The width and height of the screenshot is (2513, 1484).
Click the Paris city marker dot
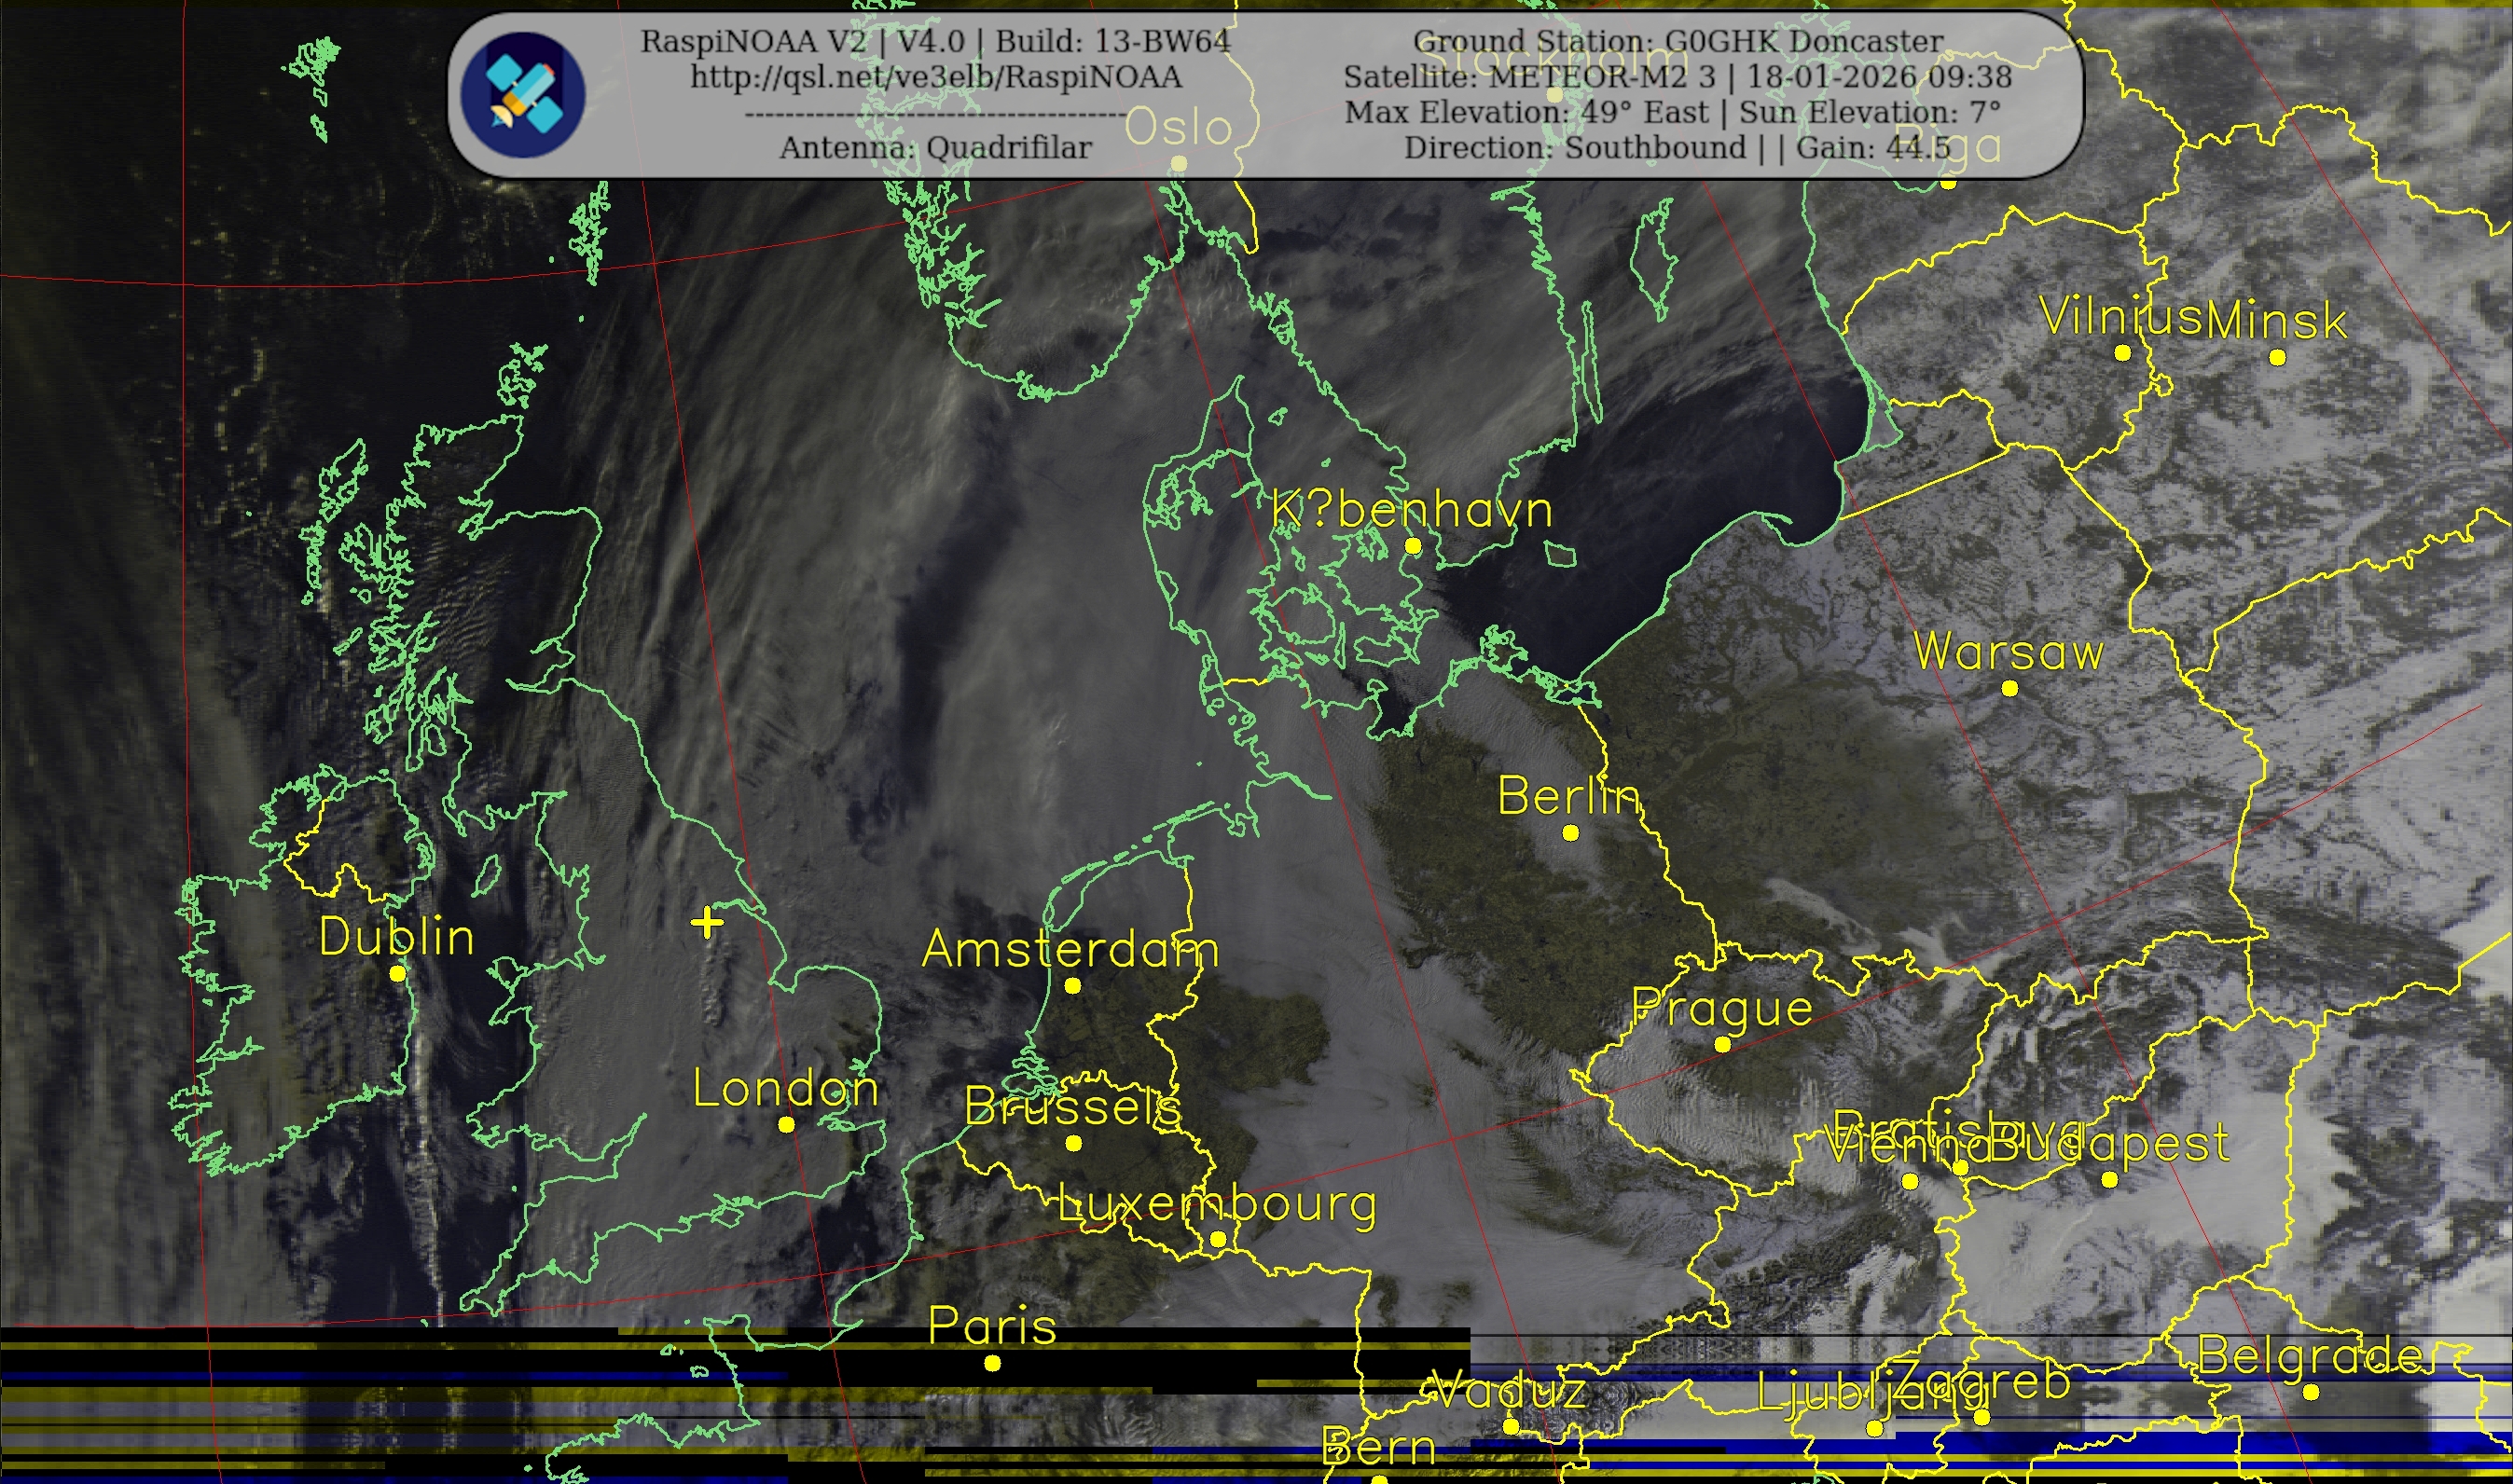point(991,1363)
